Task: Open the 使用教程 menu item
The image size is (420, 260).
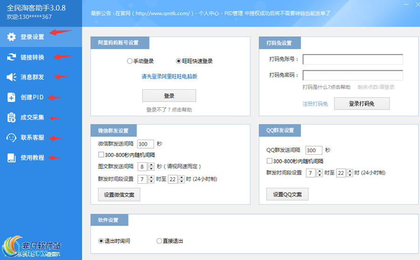Action: pyautogui.click(x=41, y=158)
